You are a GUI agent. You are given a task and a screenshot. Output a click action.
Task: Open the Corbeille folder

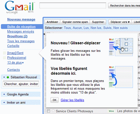click(13, 46)
